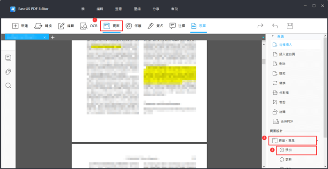Viewport: 328px width, 169px height.
Task: Click the EaseUS PDF Editor logo icon
Action: 13,9
